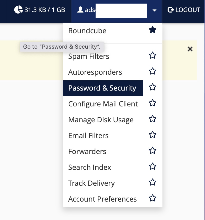Open Password & Security menu item

click(x=102, y=88)
